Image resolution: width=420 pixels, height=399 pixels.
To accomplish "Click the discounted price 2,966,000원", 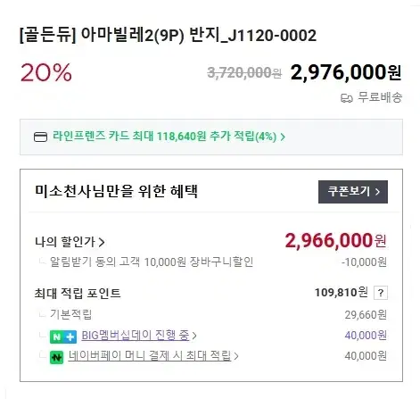I will click(336, 240).
